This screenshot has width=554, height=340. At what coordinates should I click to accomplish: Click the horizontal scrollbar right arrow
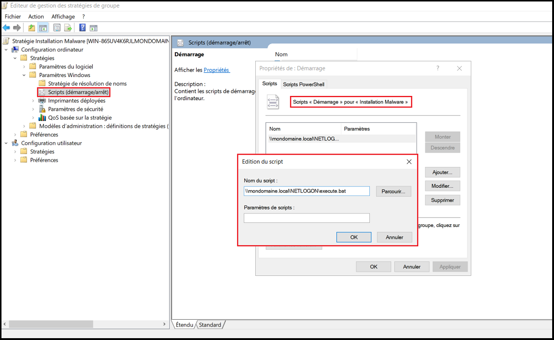(165, 325)
